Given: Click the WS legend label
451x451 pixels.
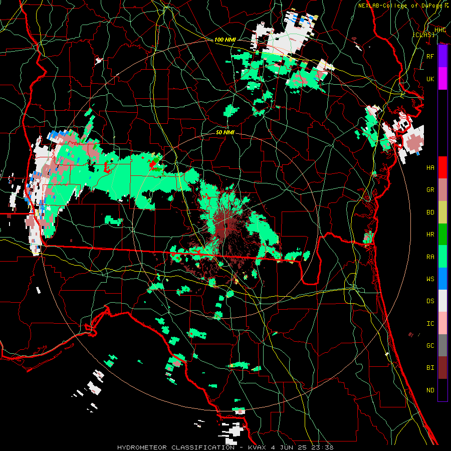Looking at the screenshot, I should (x=430, y=279).
